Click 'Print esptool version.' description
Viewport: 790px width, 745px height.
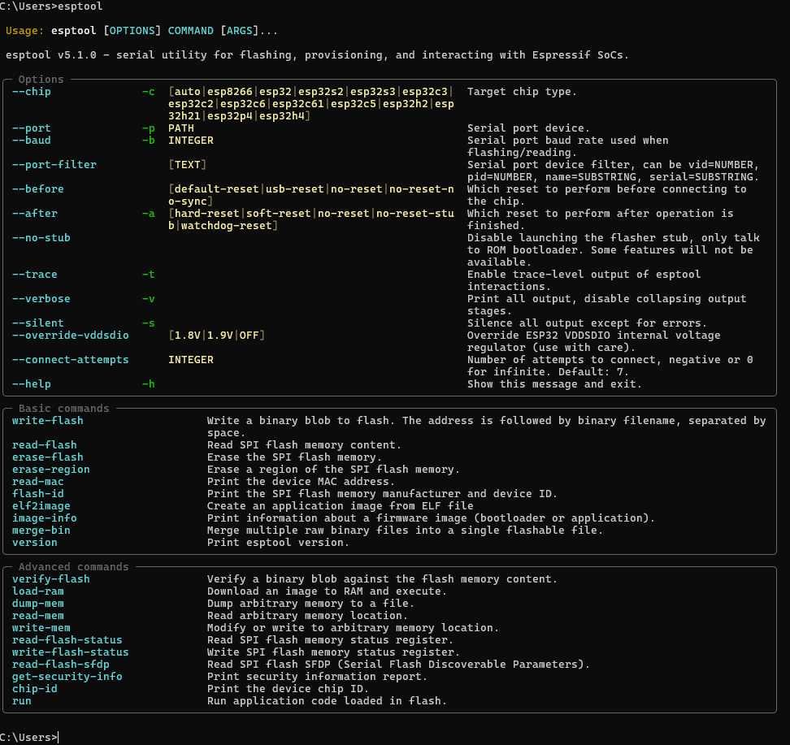point(278,543)
